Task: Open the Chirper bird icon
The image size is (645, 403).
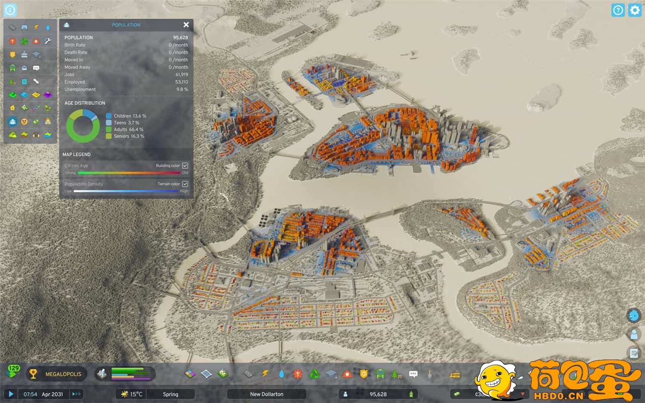Action: [634, 315]
